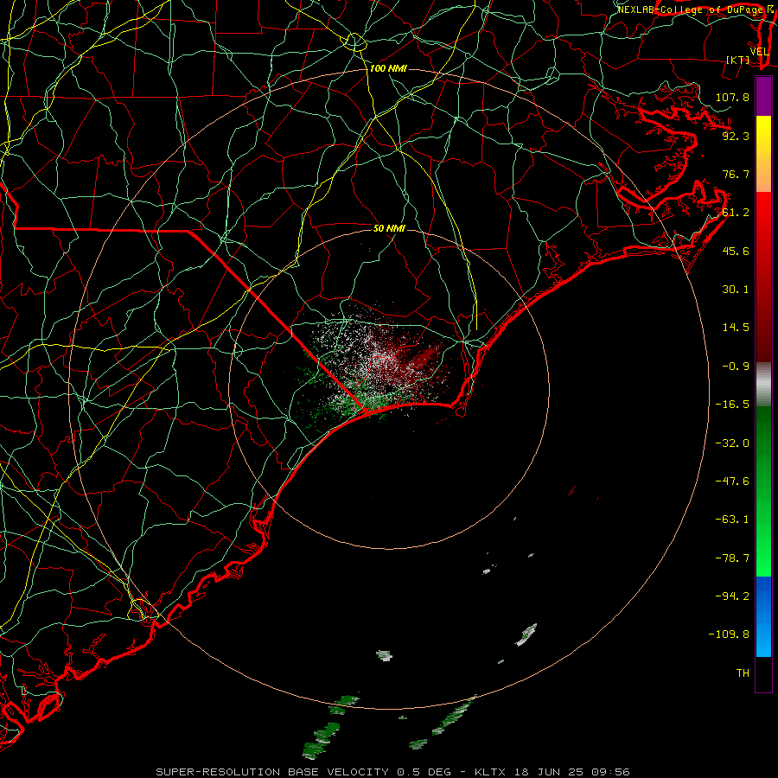Viewport: 778px width, 778px height.
Task: Click the purple segment of the velocity color bar
Action: click(x=763, y=96)
